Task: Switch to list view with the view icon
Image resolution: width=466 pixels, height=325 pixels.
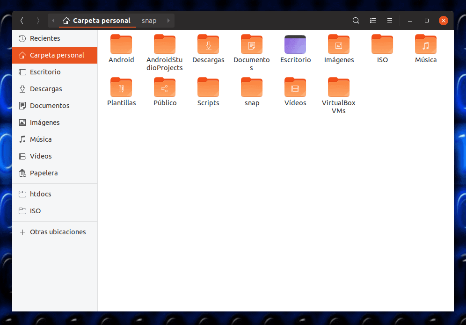Action: click(373, 21)
